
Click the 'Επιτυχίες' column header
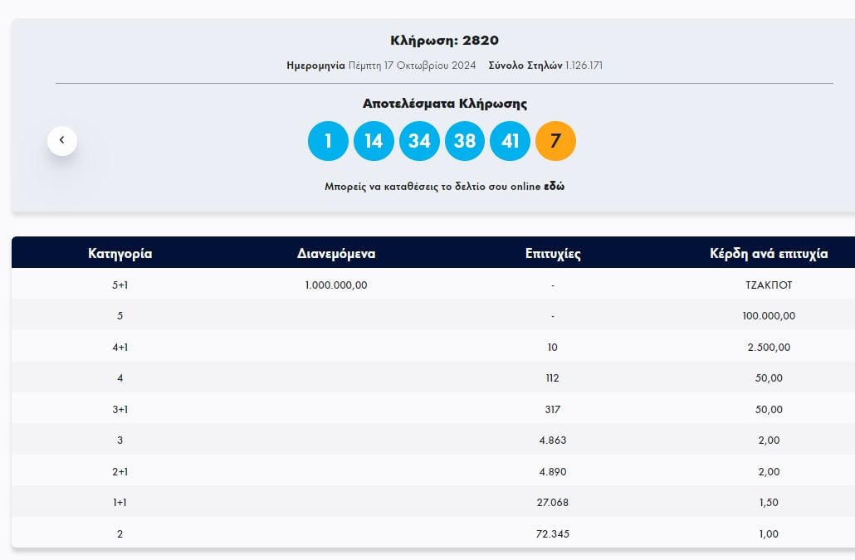tap(553, 254)
